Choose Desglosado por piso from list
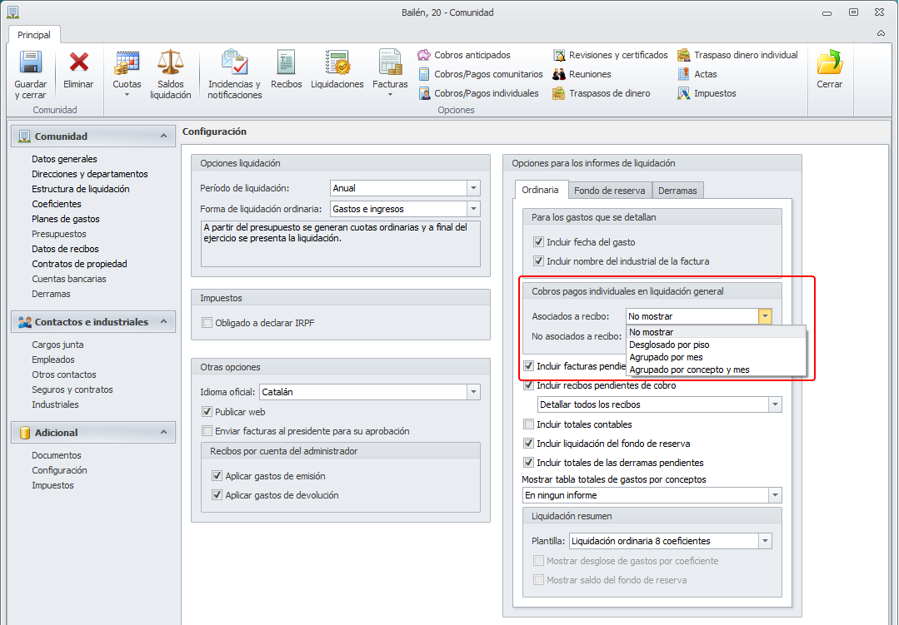 coord(716,345)
